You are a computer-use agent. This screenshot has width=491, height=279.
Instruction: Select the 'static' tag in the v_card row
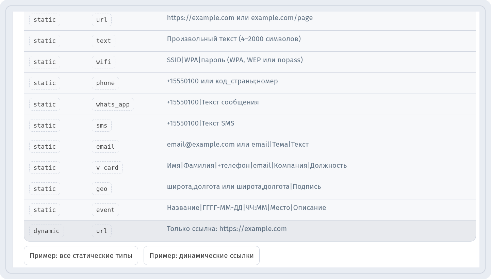click(45, 168)
